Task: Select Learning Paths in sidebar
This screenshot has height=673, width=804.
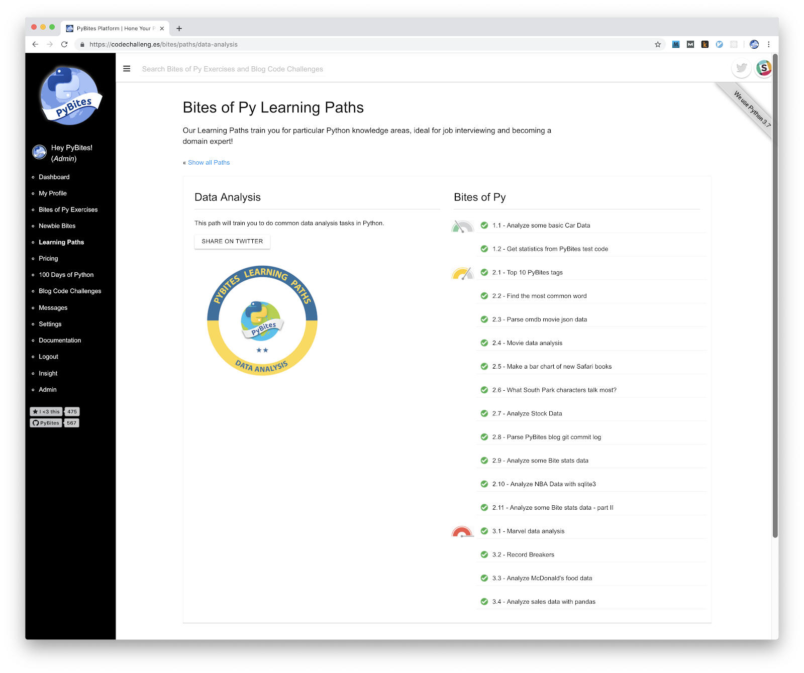Action: [61, 242]
